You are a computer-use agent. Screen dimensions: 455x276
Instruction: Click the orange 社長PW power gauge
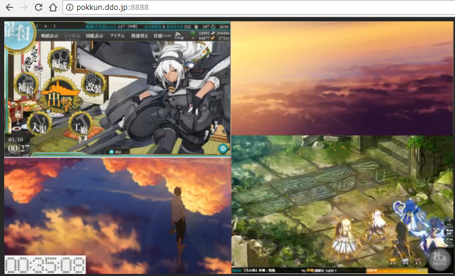coord(397,270)
